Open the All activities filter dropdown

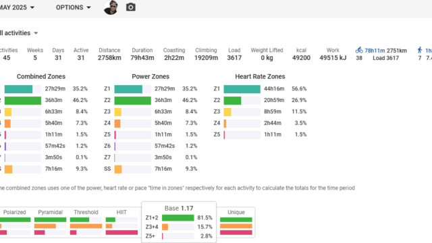click(x=19, y=33)
